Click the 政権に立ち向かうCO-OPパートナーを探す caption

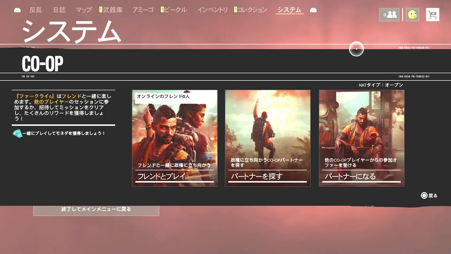(x=267, y=163)
